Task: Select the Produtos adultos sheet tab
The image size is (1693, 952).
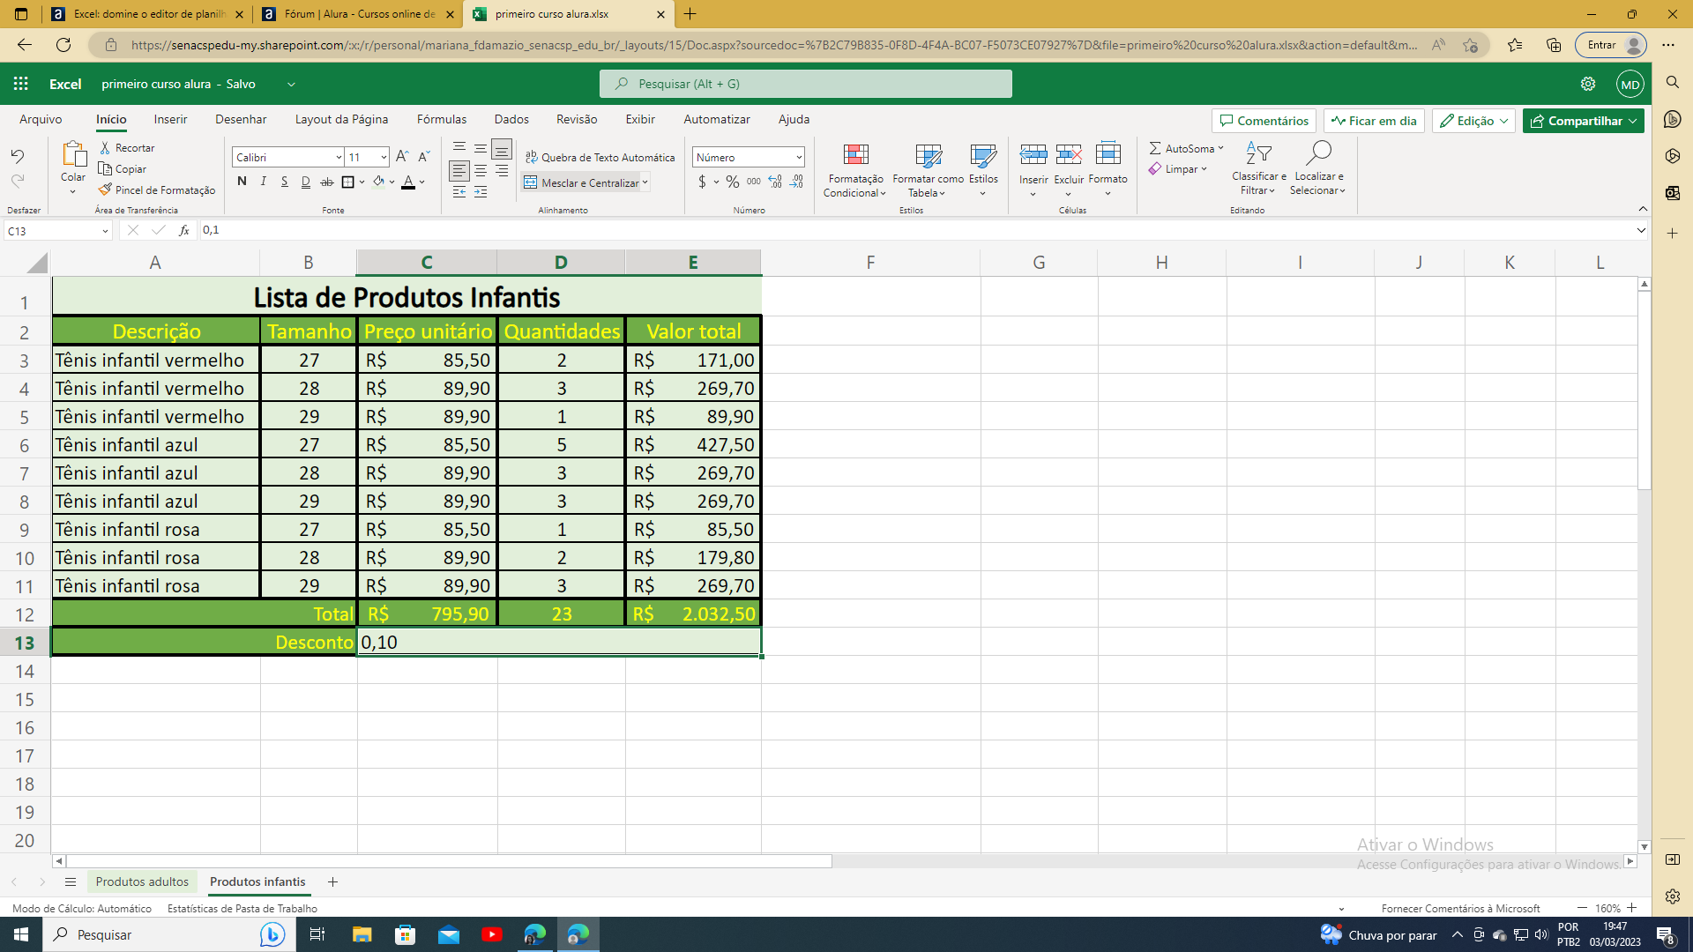Action: (x=141, y=881)
